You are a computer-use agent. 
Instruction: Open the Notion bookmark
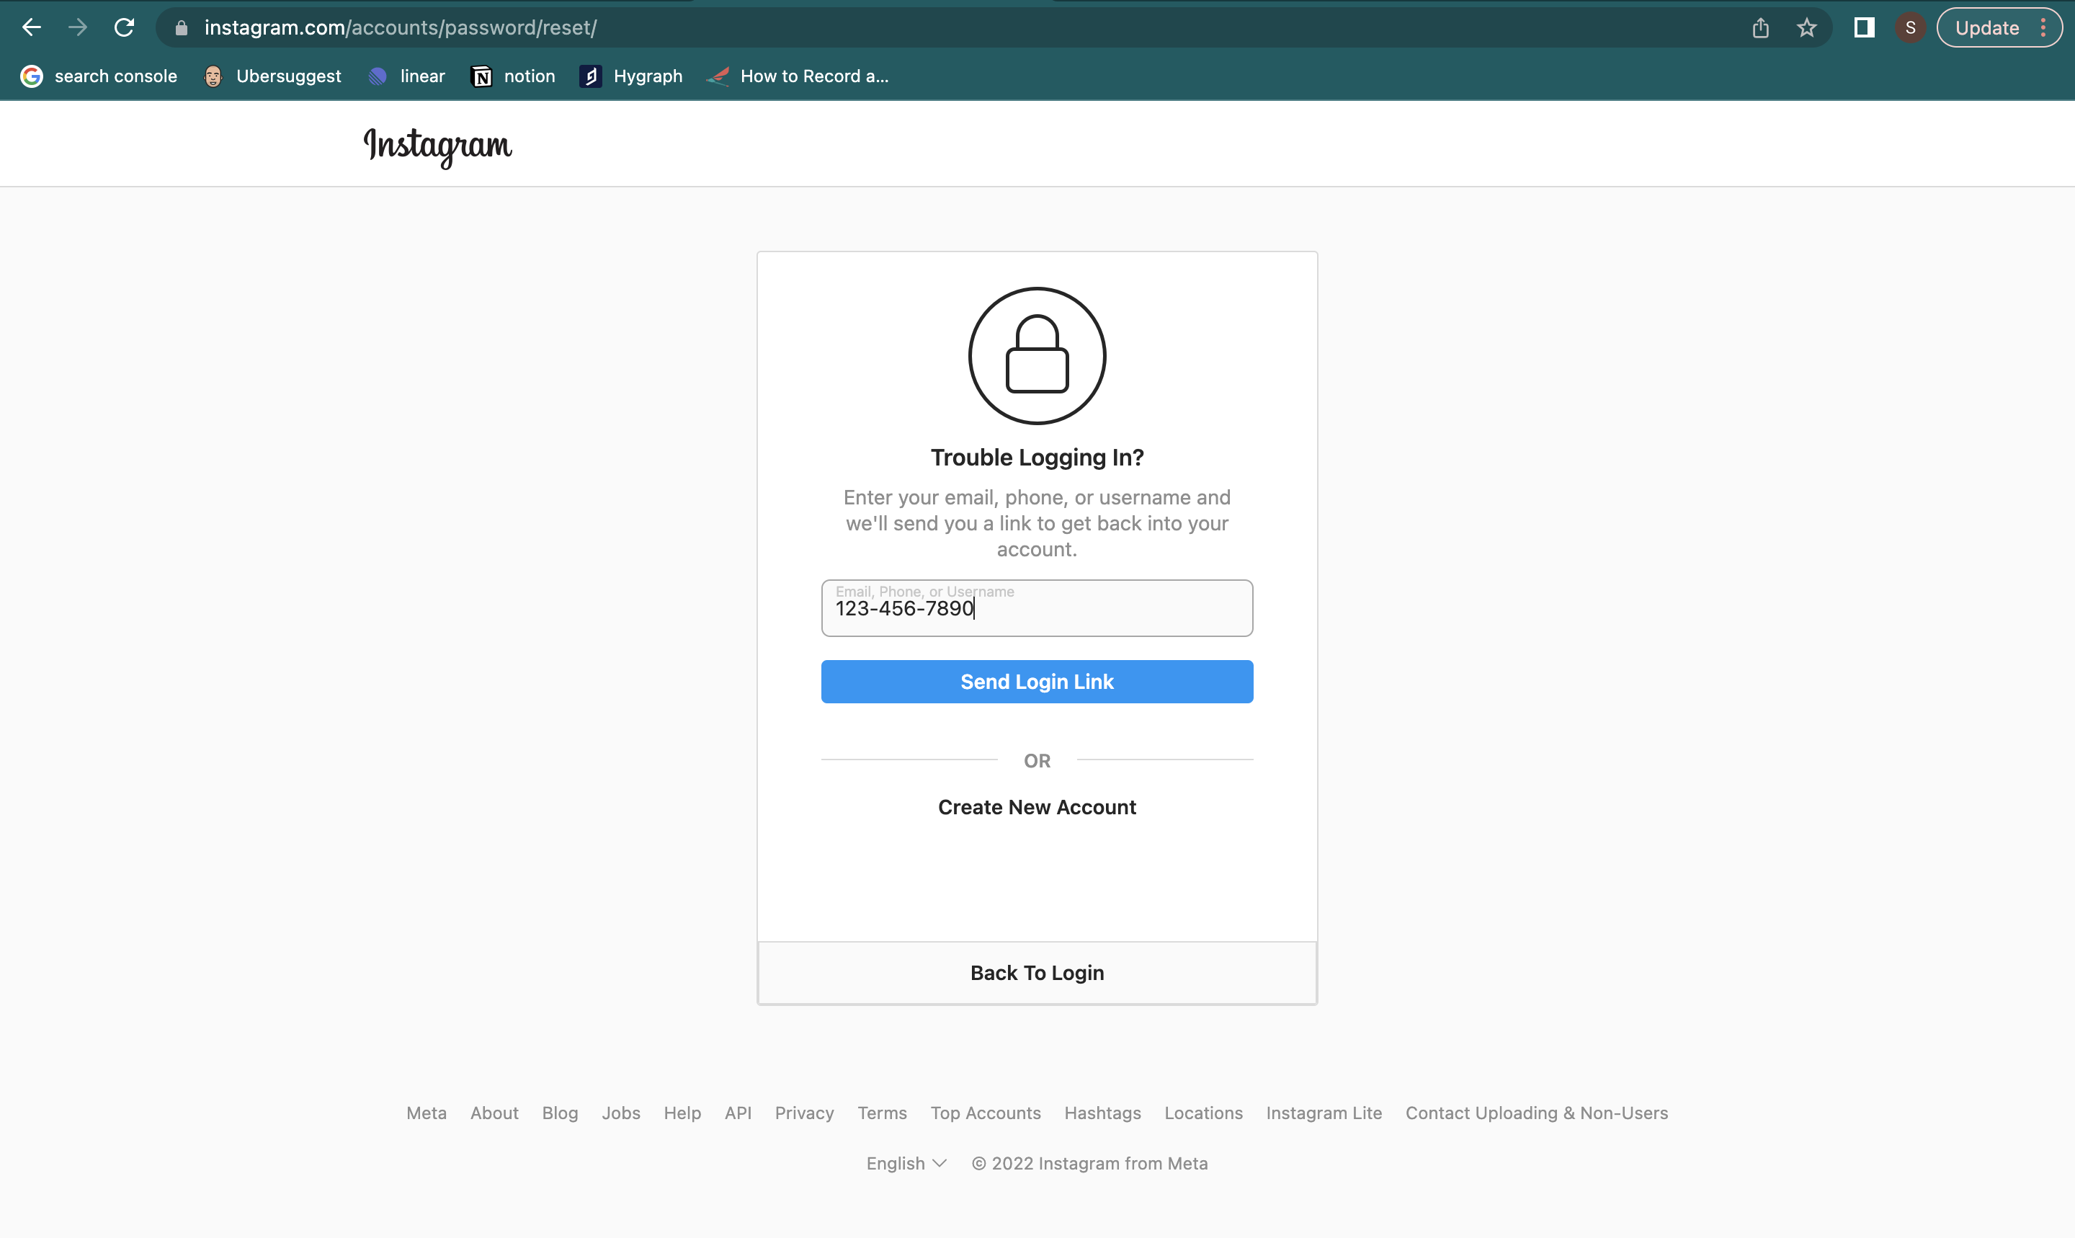click(x=514, y=76)
